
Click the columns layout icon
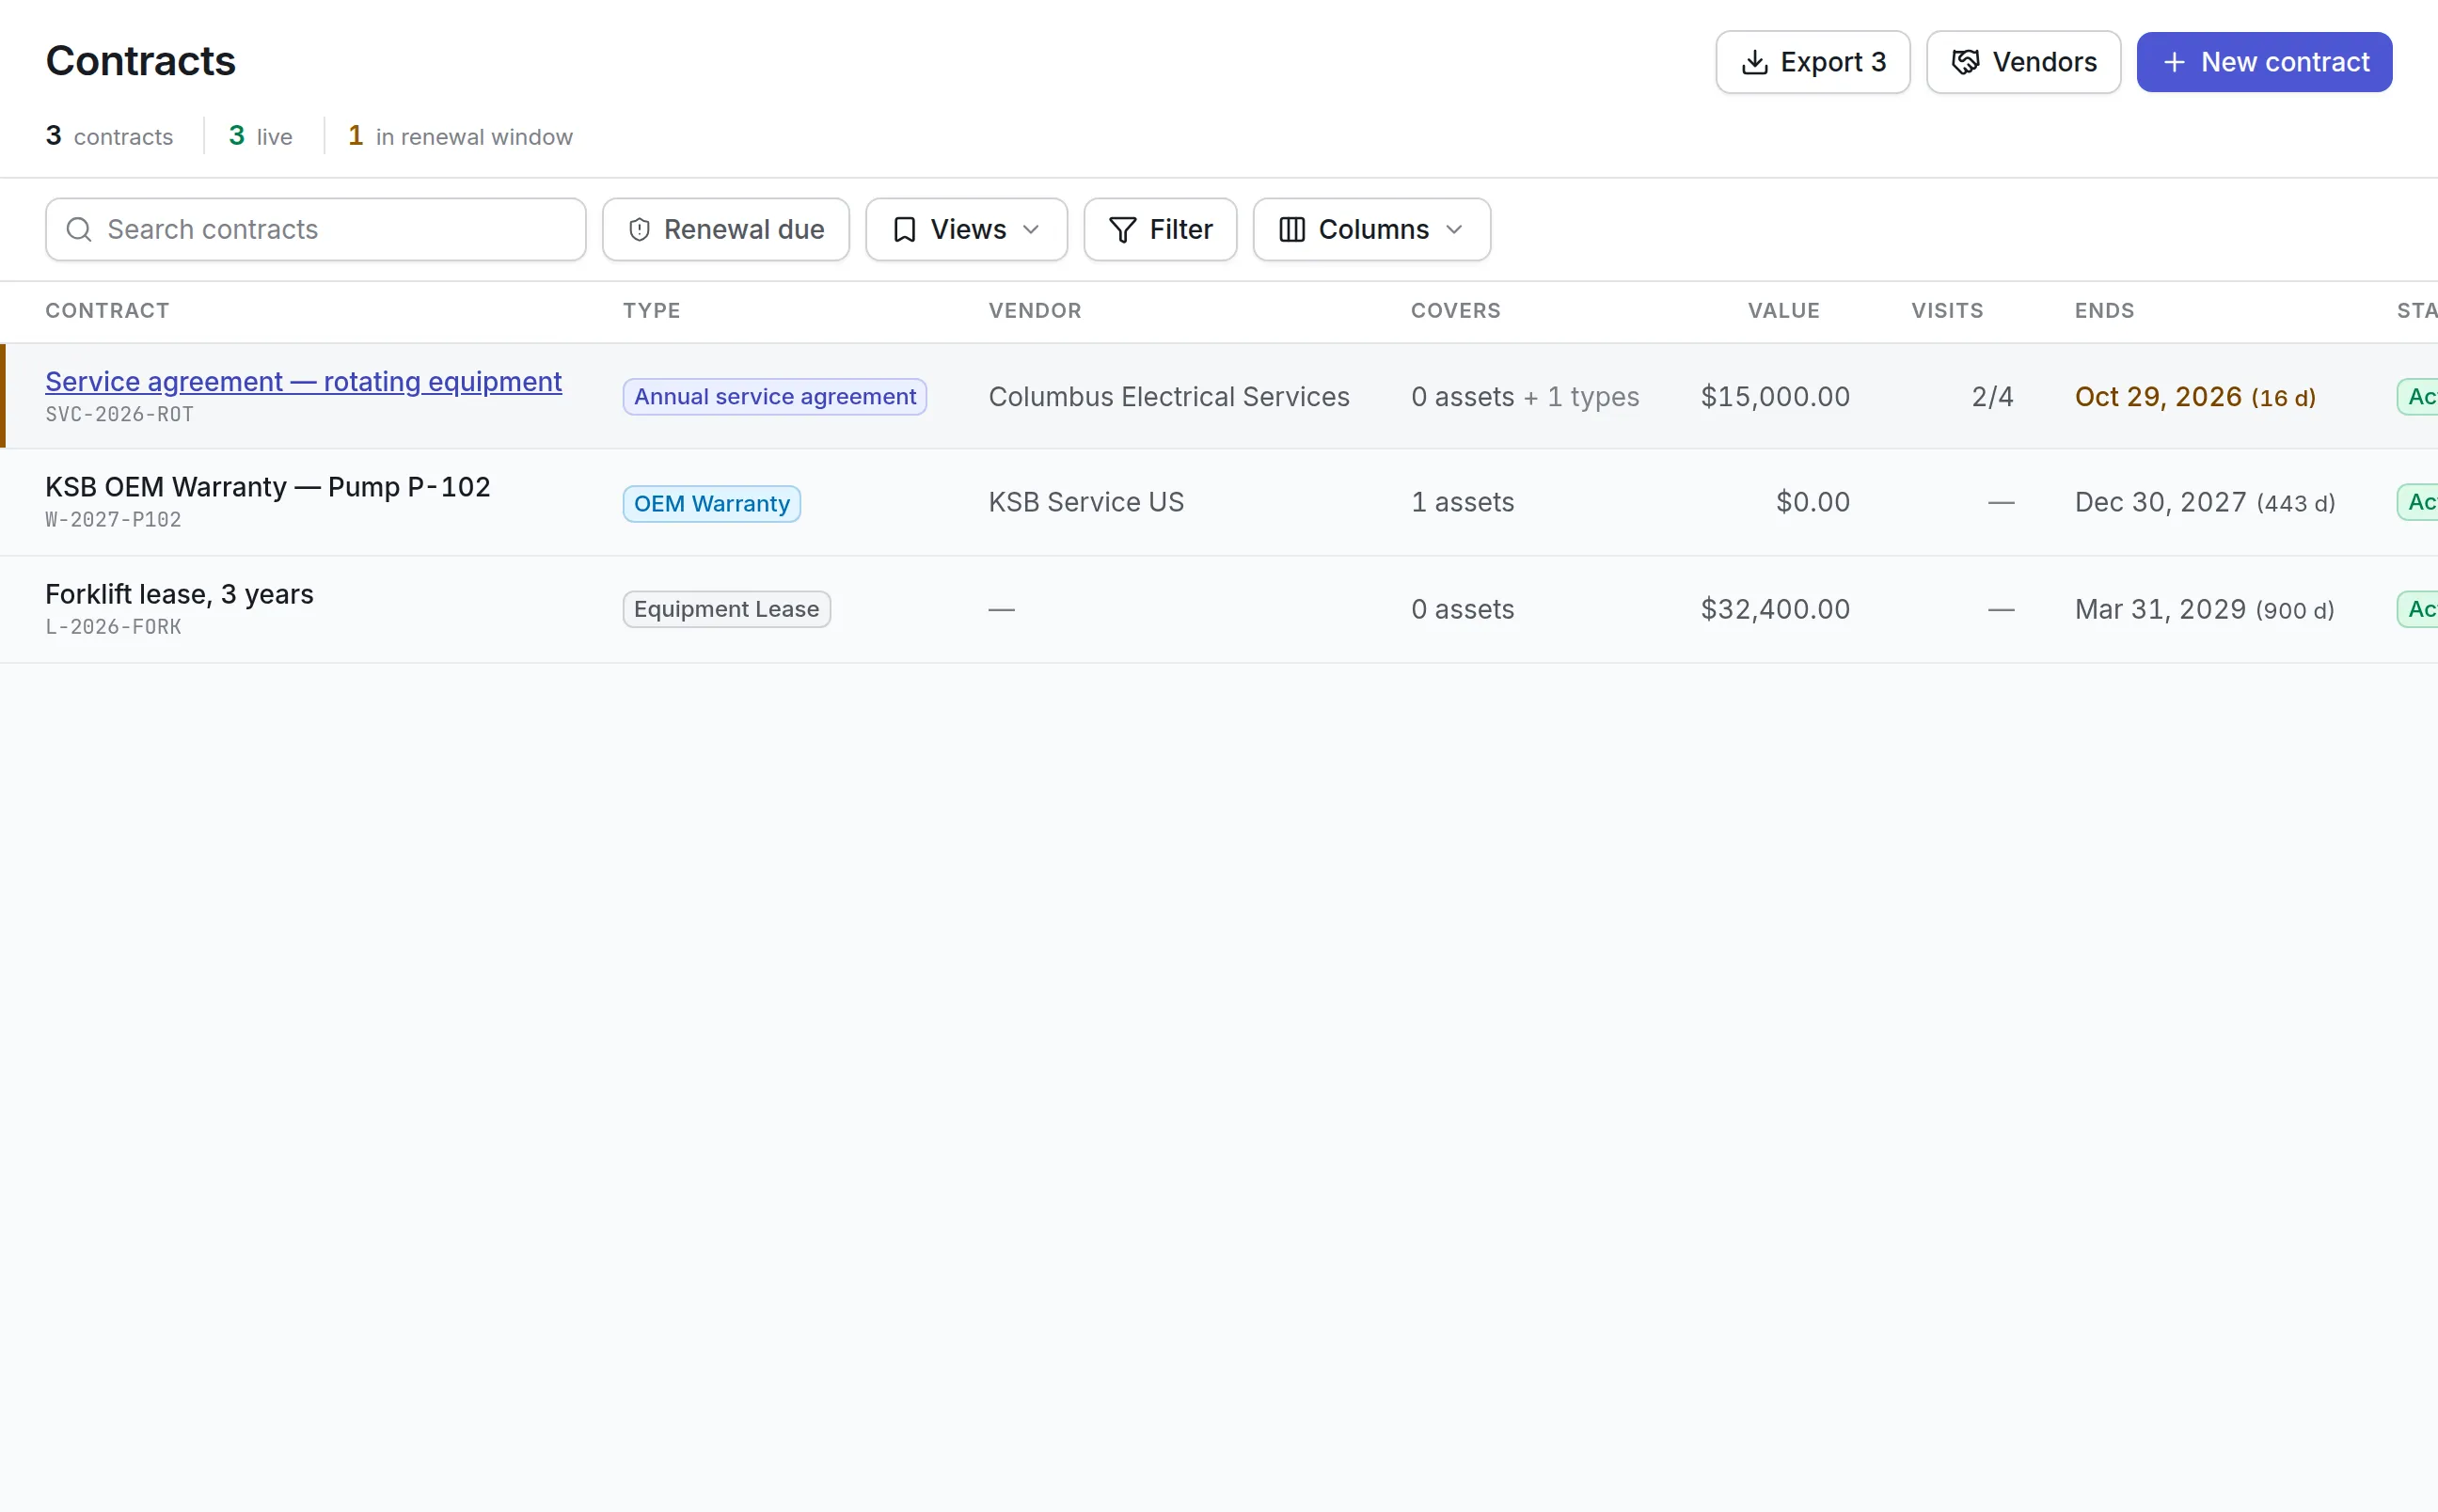tap(1291, 230)
